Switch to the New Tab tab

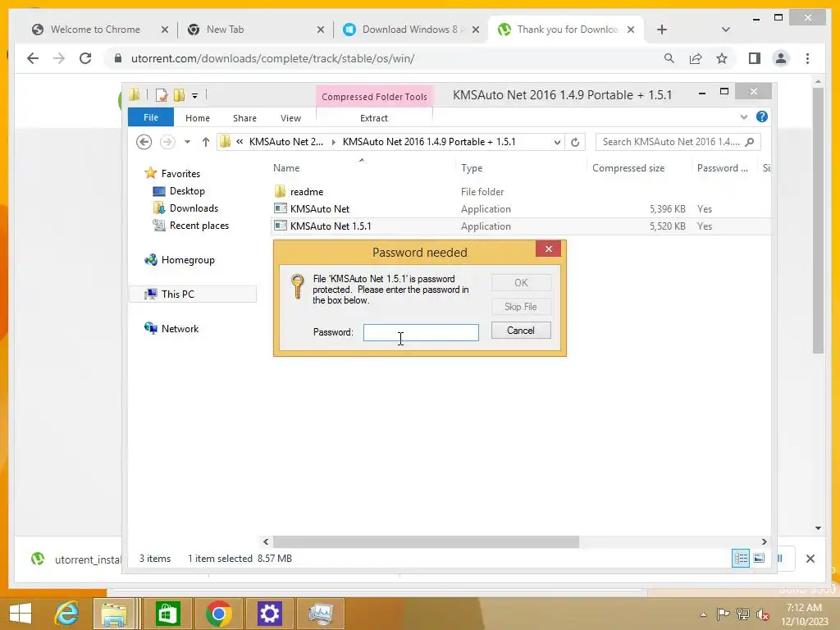coord(225,30)
